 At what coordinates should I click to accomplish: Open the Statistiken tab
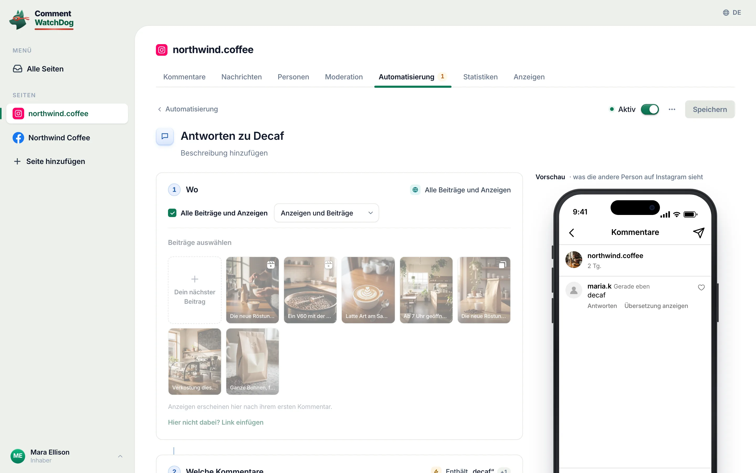pos(480,77)
